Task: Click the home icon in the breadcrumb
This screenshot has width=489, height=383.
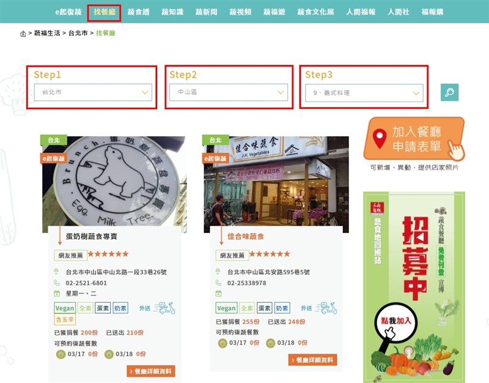Action: pyautogui.click(x=23, y=34)
